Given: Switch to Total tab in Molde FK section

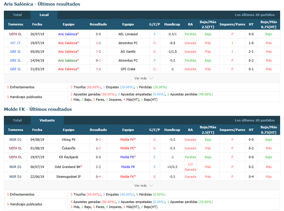Looking at the screenshot, I should (17, 120).
